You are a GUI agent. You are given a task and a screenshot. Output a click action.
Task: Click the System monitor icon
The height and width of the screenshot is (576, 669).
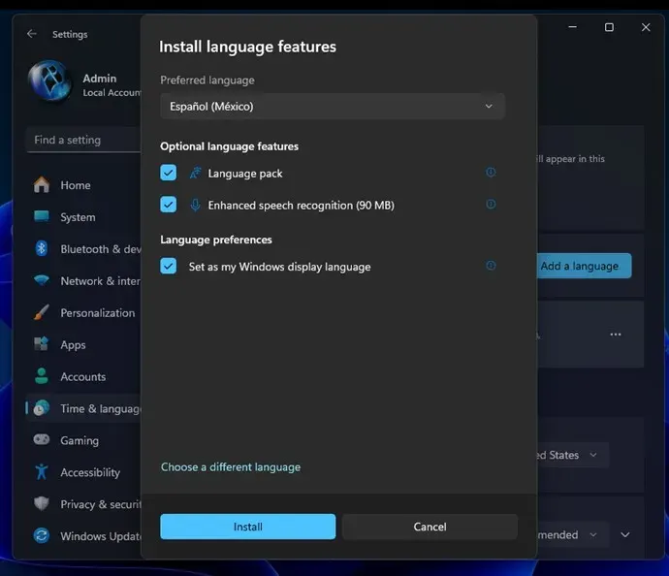(x=42, y=216)
